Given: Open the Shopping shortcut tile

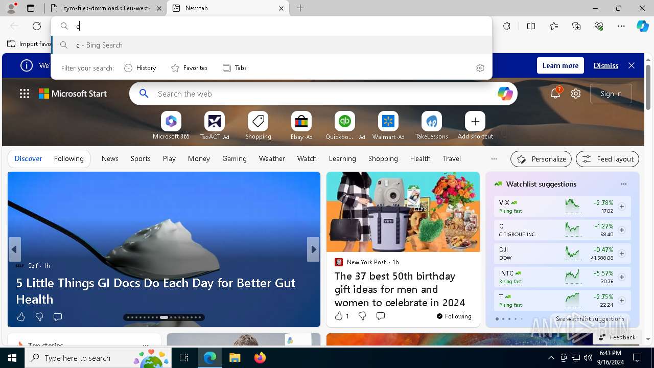Looking at the screenshot, I should tap(258, 126).
